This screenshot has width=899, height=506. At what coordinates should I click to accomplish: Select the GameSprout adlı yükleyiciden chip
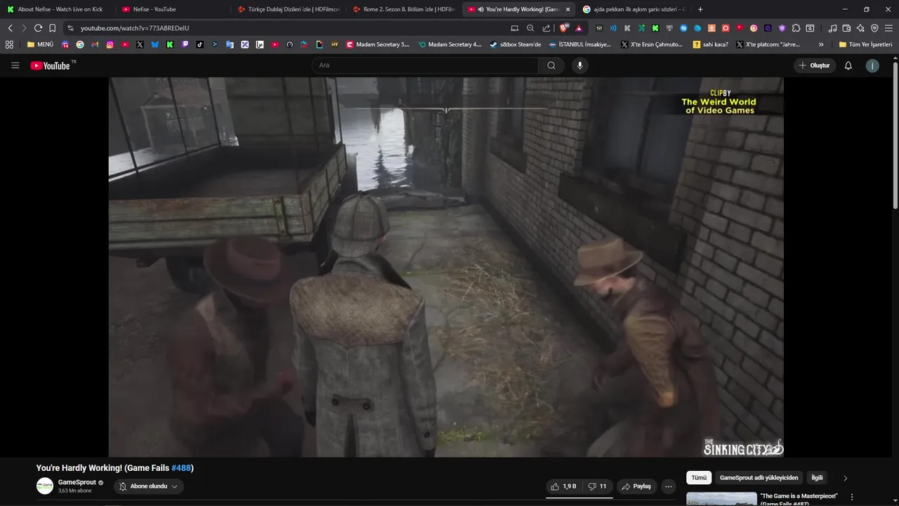click(759, 478)
